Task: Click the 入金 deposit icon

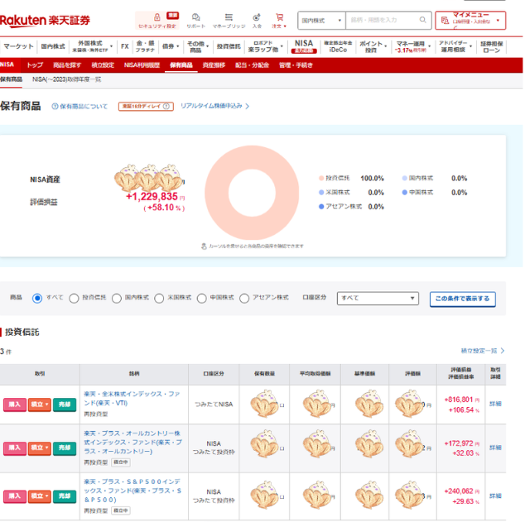Action: (257, 17)
